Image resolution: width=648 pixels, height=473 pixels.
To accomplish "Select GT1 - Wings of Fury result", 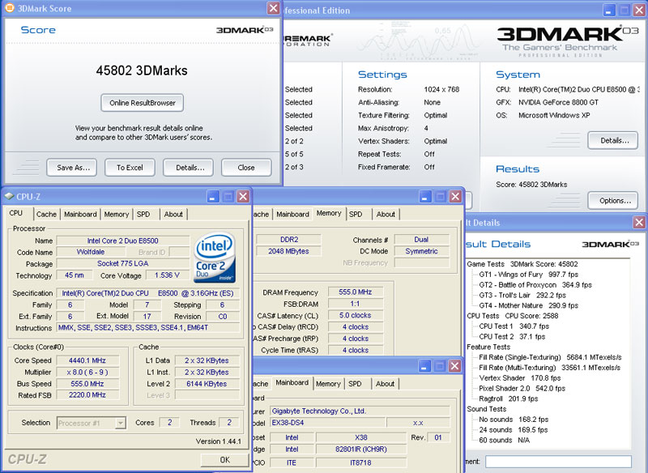I will click(x=529, y=275).
